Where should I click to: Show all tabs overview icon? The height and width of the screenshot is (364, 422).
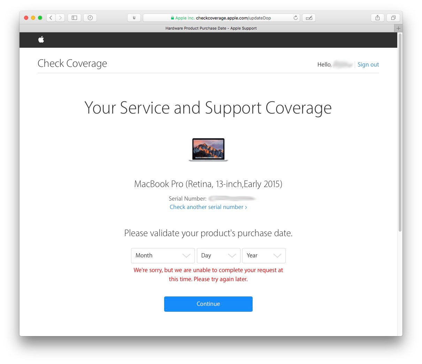click(x=393, y=18)
